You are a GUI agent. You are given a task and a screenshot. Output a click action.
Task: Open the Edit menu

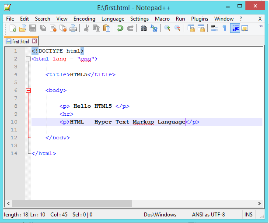click(x=24, y=19)
